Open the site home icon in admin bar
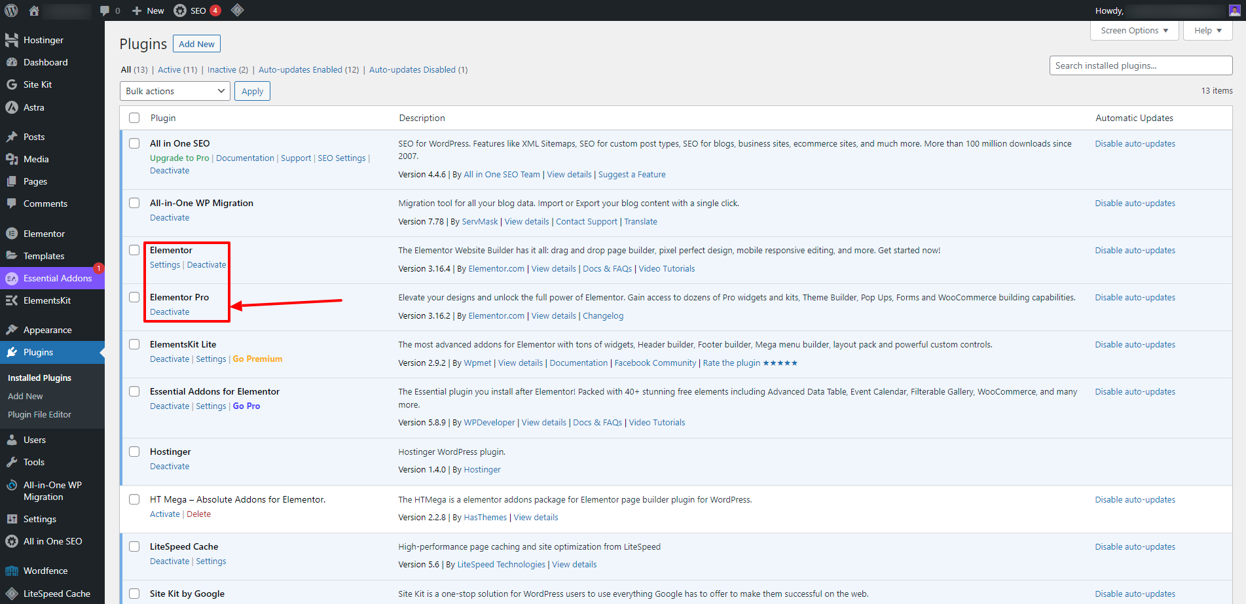This screenshot has height=604, width=1246. pos(34,10)
